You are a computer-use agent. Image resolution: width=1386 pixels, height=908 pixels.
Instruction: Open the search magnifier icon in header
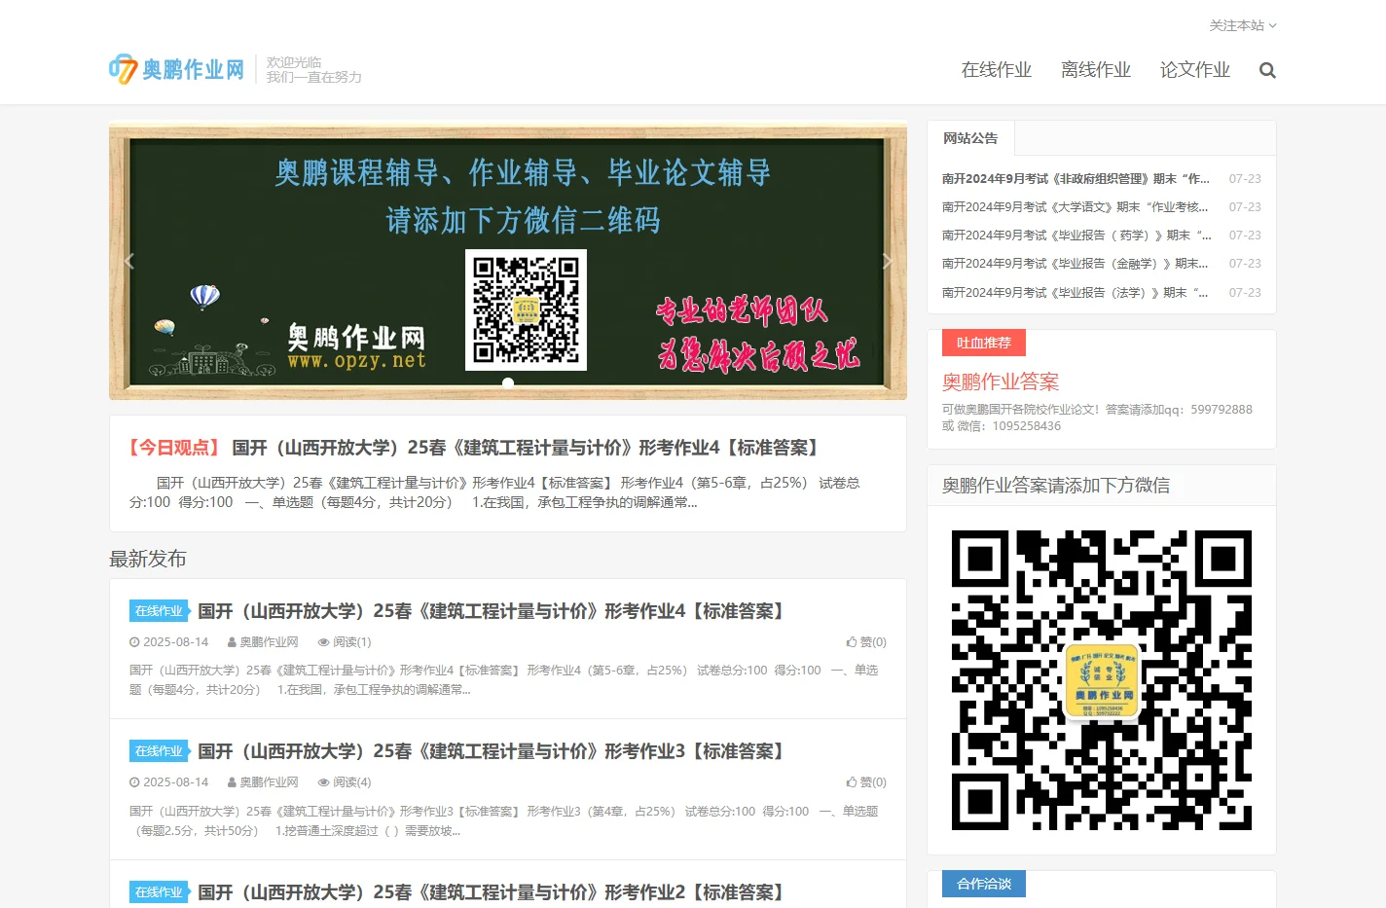coord(1266,70)
